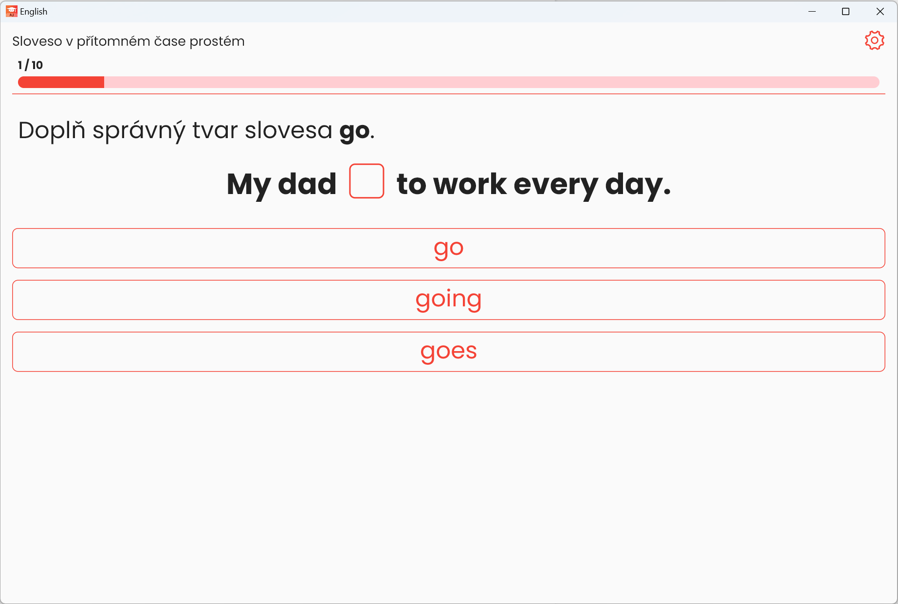
Task: Maximize the English window
Action: [845, 11]
